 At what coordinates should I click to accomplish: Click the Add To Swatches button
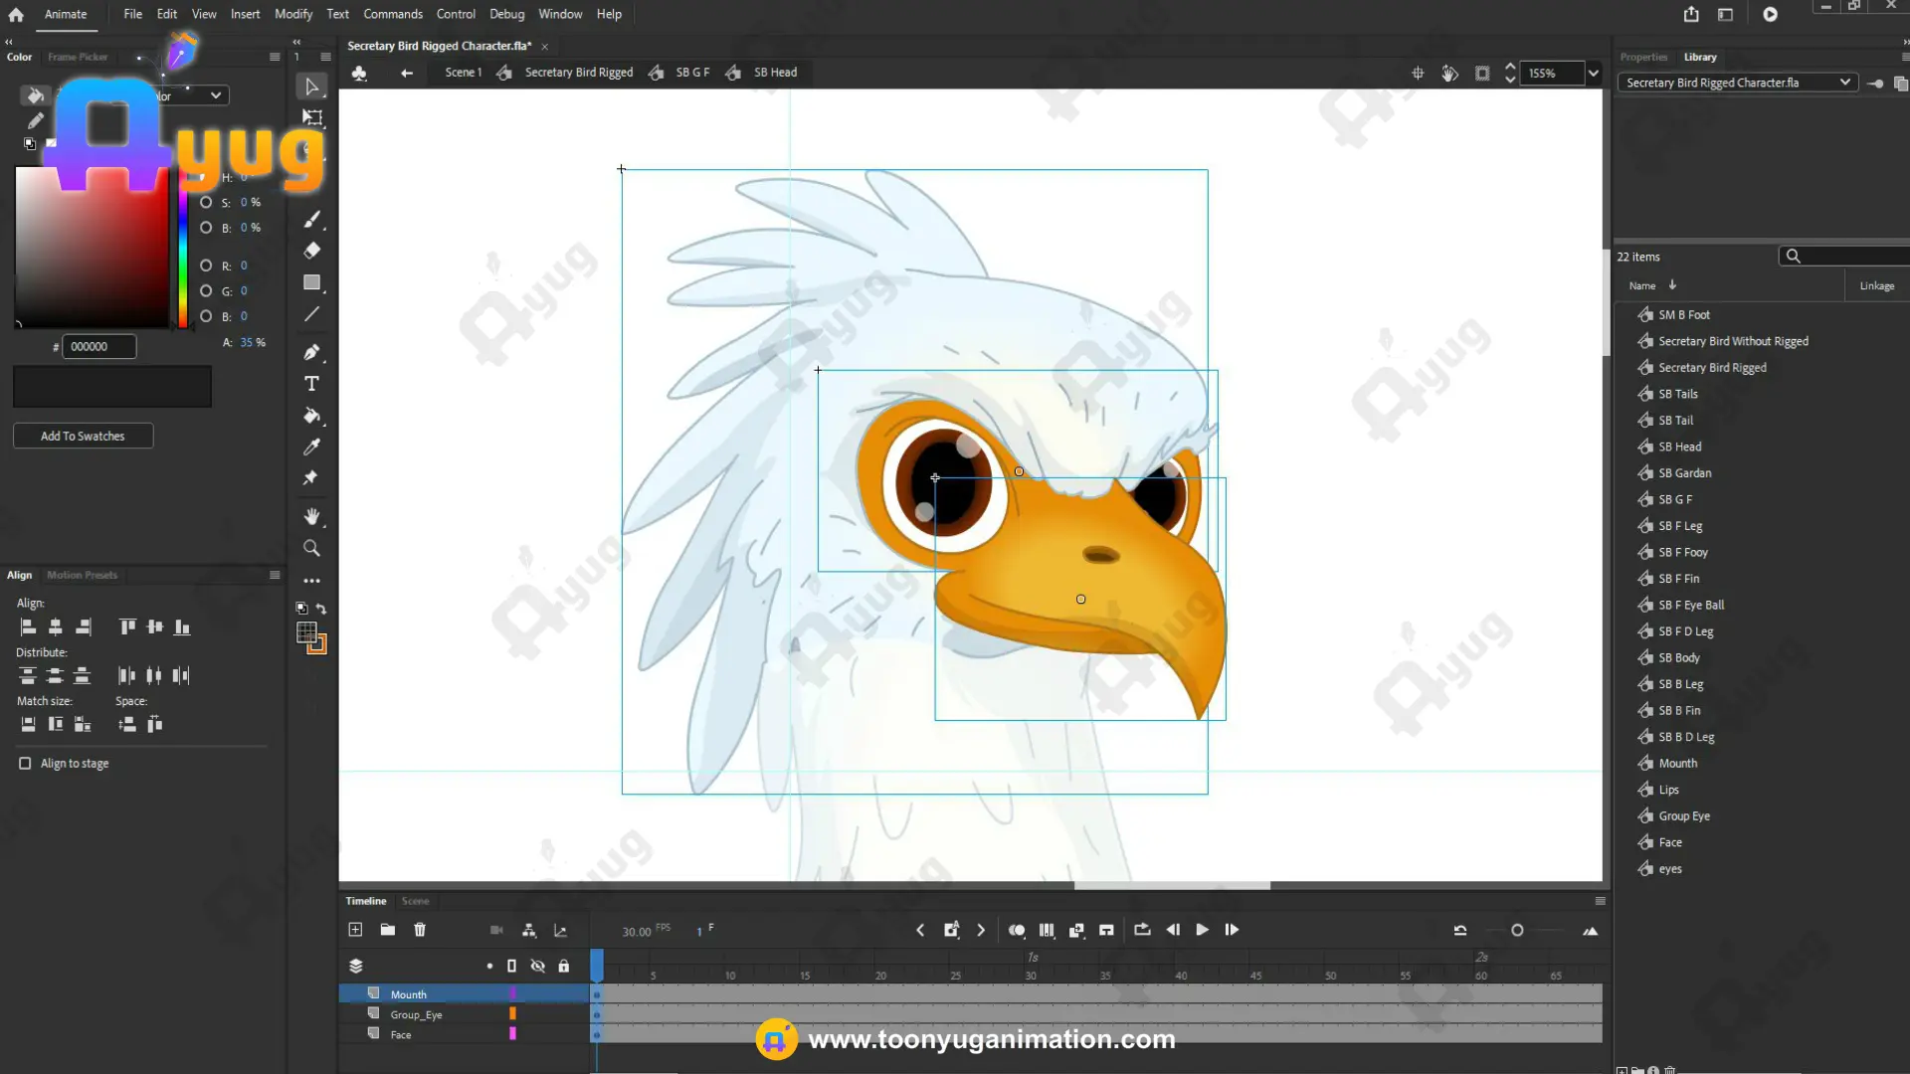click(x=83, y=436)
